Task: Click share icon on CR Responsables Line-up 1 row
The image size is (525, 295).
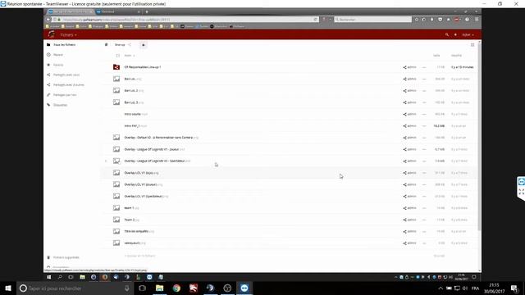Action: pyautogui.click(x=404, y=67)
